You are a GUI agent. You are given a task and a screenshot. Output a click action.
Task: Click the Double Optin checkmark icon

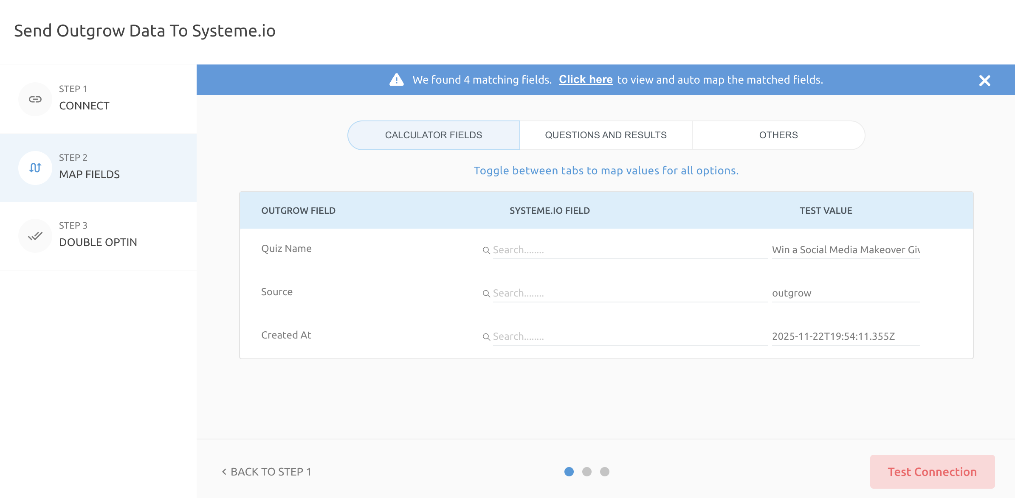click(x=35, y=236)
